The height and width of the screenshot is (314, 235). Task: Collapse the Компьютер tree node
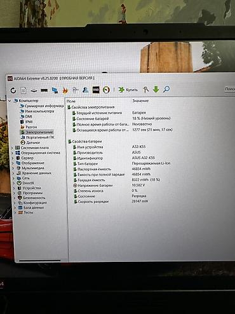(10, 101)
